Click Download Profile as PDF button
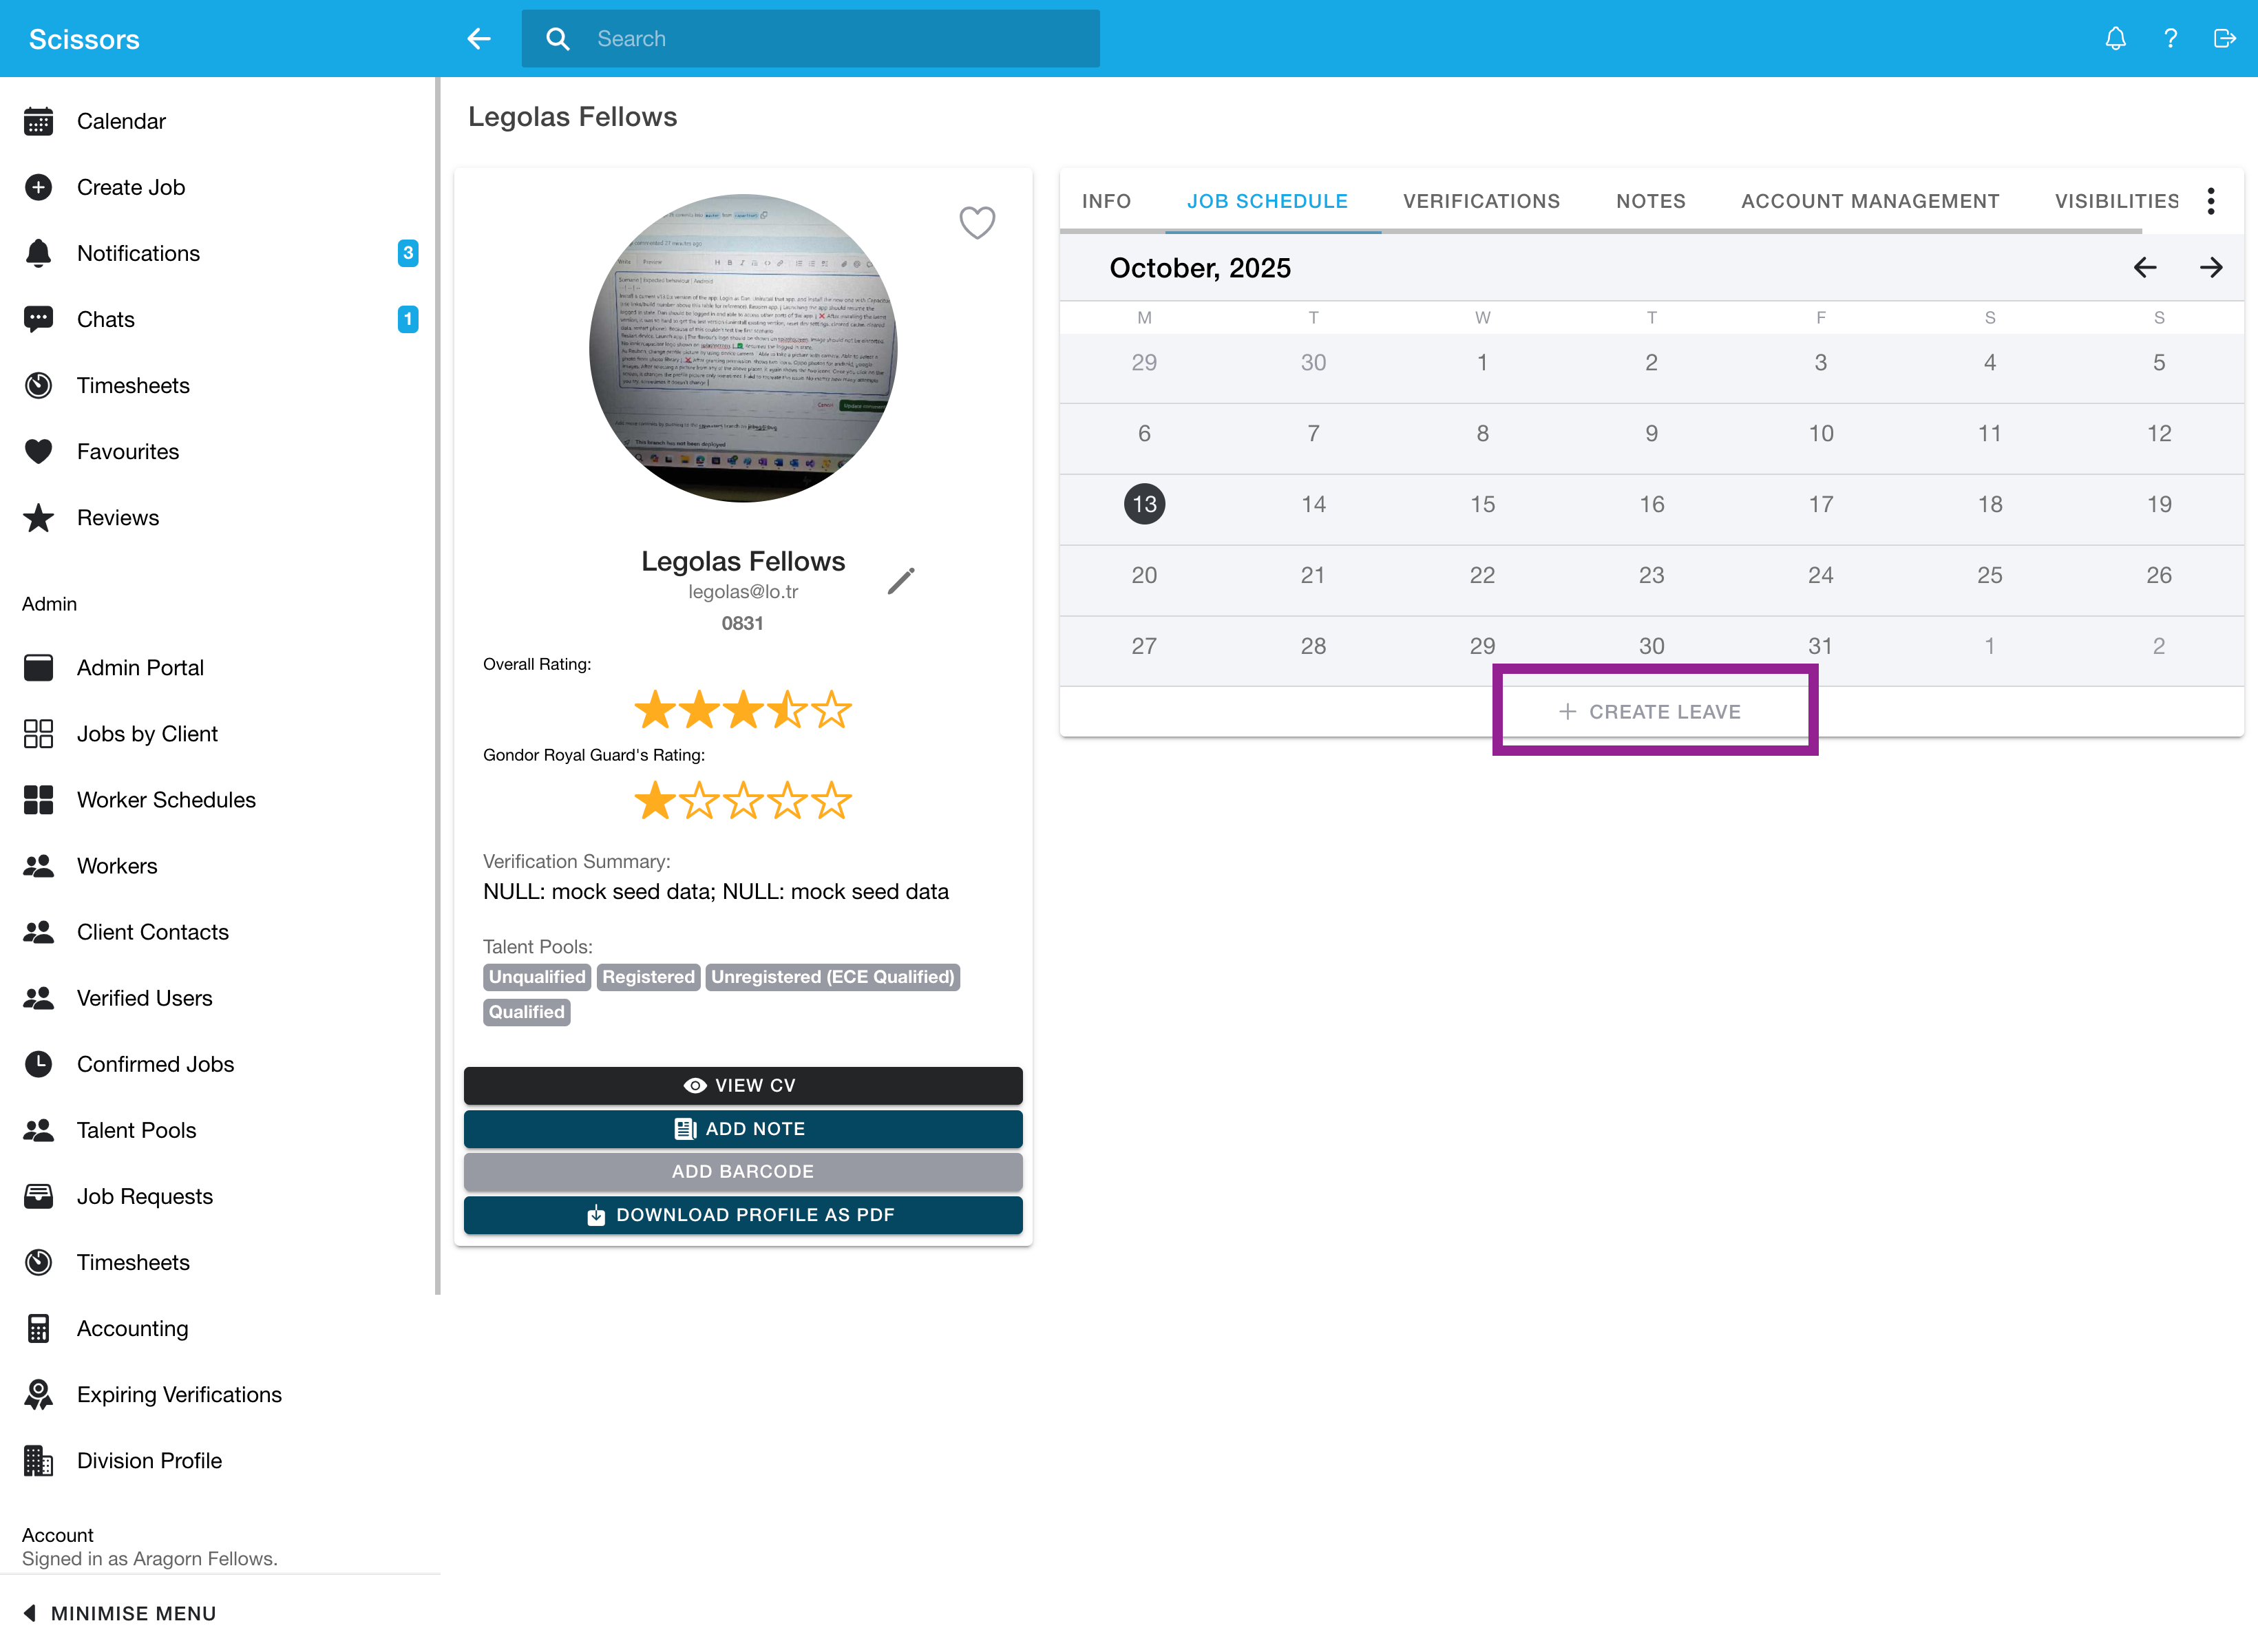 coord(743,1215)
